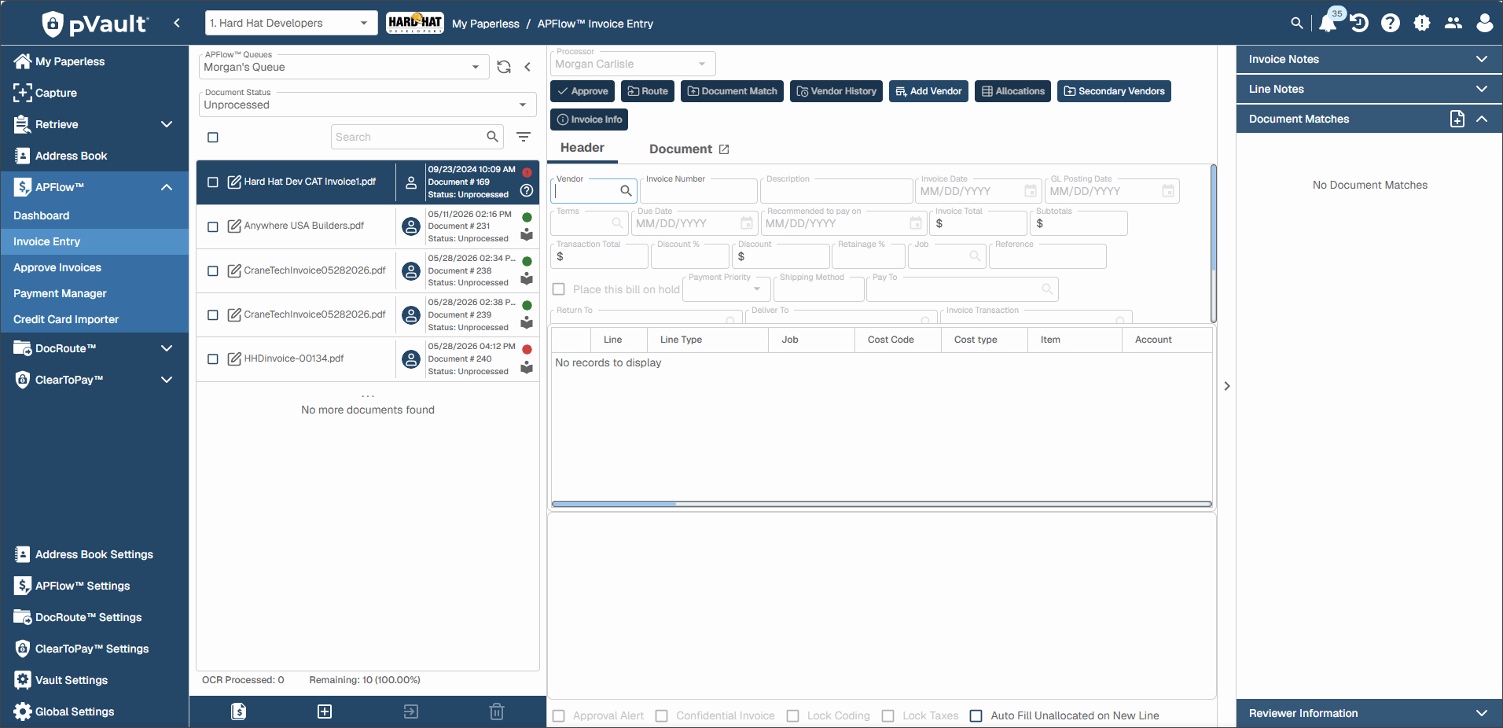Screen dimensions: 1503x728
Task: Click user icon on HHDinvoice-00134.pdf row
Action: [x=411, y=359]
